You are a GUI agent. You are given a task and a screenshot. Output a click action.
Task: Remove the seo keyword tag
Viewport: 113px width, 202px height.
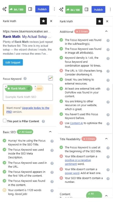coord(36,87)
